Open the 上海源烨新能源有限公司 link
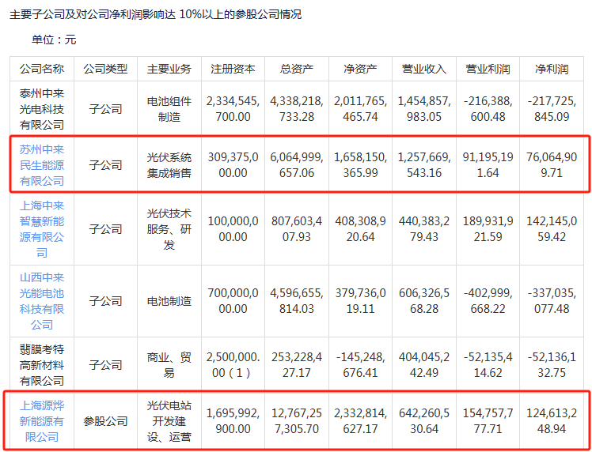Viewport: 592px width, 452px height. (x=42, y=421)
